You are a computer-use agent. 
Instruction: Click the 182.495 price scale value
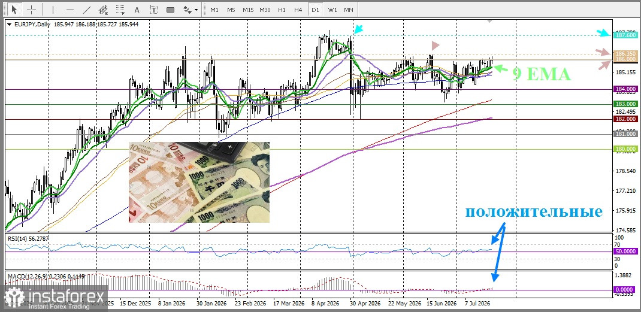click(625, 111)
